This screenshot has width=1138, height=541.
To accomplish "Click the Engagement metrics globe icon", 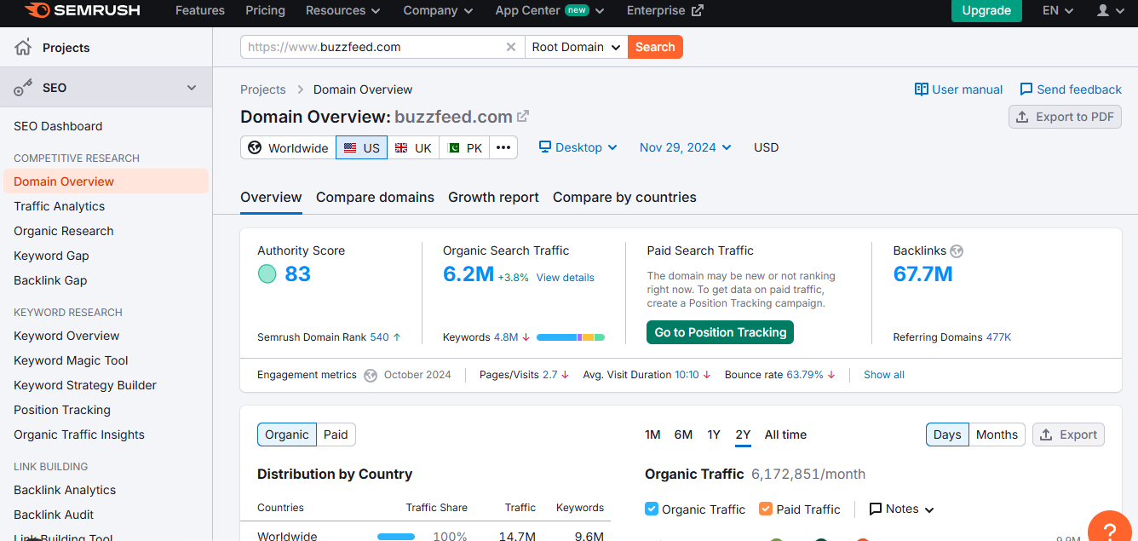I will (x=371, y=375).
